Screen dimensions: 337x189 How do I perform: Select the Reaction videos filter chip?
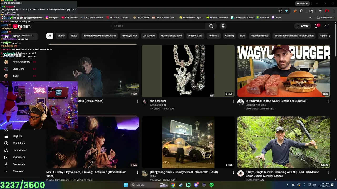pyautogui.click(x=260, y=36)
